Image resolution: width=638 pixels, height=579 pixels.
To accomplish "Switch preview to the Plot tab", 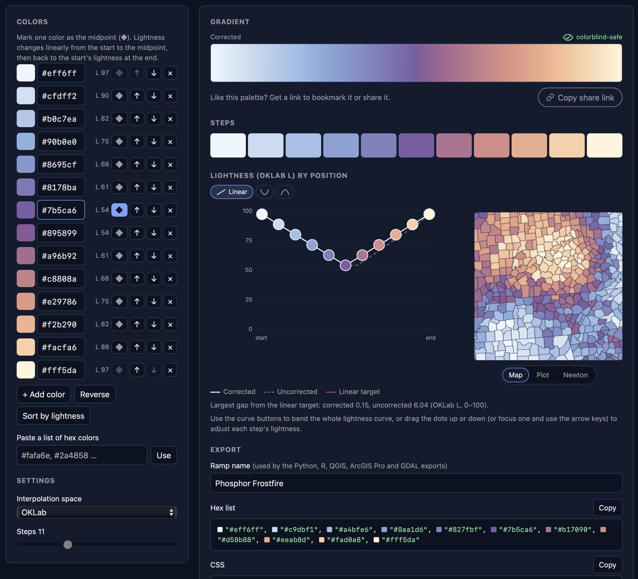I will pos(543,375).
